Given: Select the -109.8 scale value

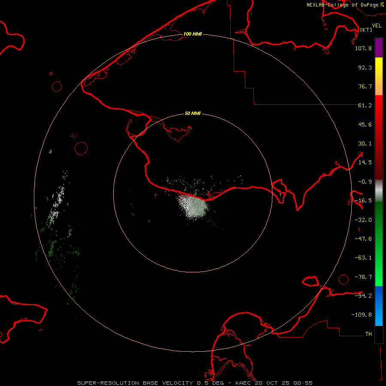Looking at the screenshot, I should tap(362, 315).
